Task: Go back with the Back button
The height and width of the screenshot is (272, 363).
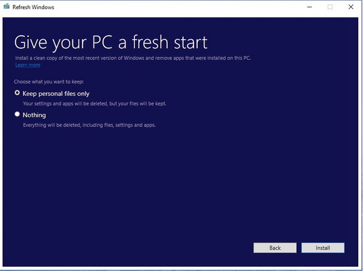Action: click(275, 248)
